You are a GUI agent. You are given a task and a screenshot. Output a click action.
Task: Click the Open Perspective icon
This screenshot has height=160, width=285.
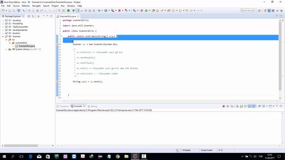(x=259, y=11)
